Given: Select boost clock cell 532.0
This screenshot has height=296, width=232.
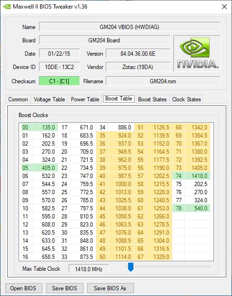Looking at the screenshot, I should (45, 176).
